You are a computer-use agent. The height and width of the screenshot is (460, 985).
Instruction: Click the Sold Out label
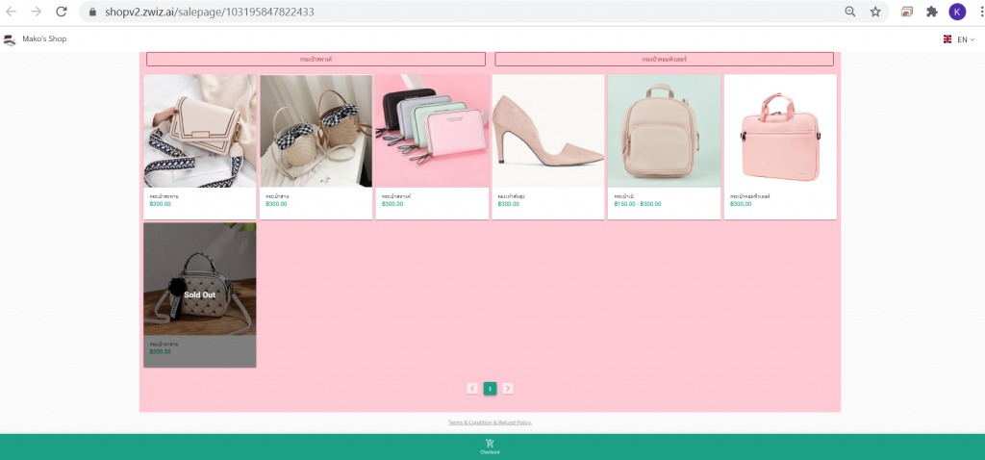point(200,294)
